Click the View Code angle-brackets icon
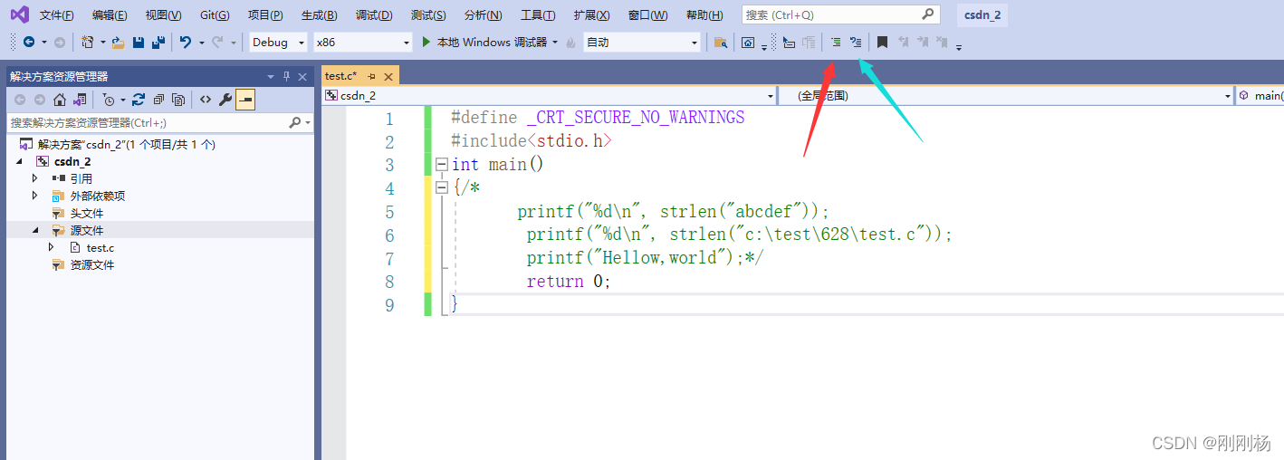The height and width of the screenshot is (460, 1284). coord(206,100)
